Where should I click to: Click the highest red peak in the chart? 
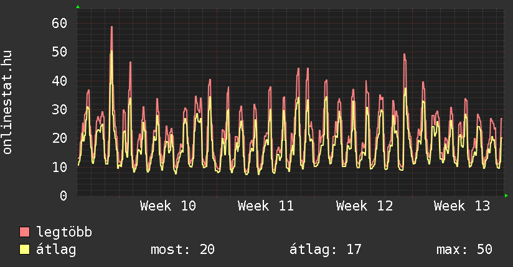(x=111, y=27)
